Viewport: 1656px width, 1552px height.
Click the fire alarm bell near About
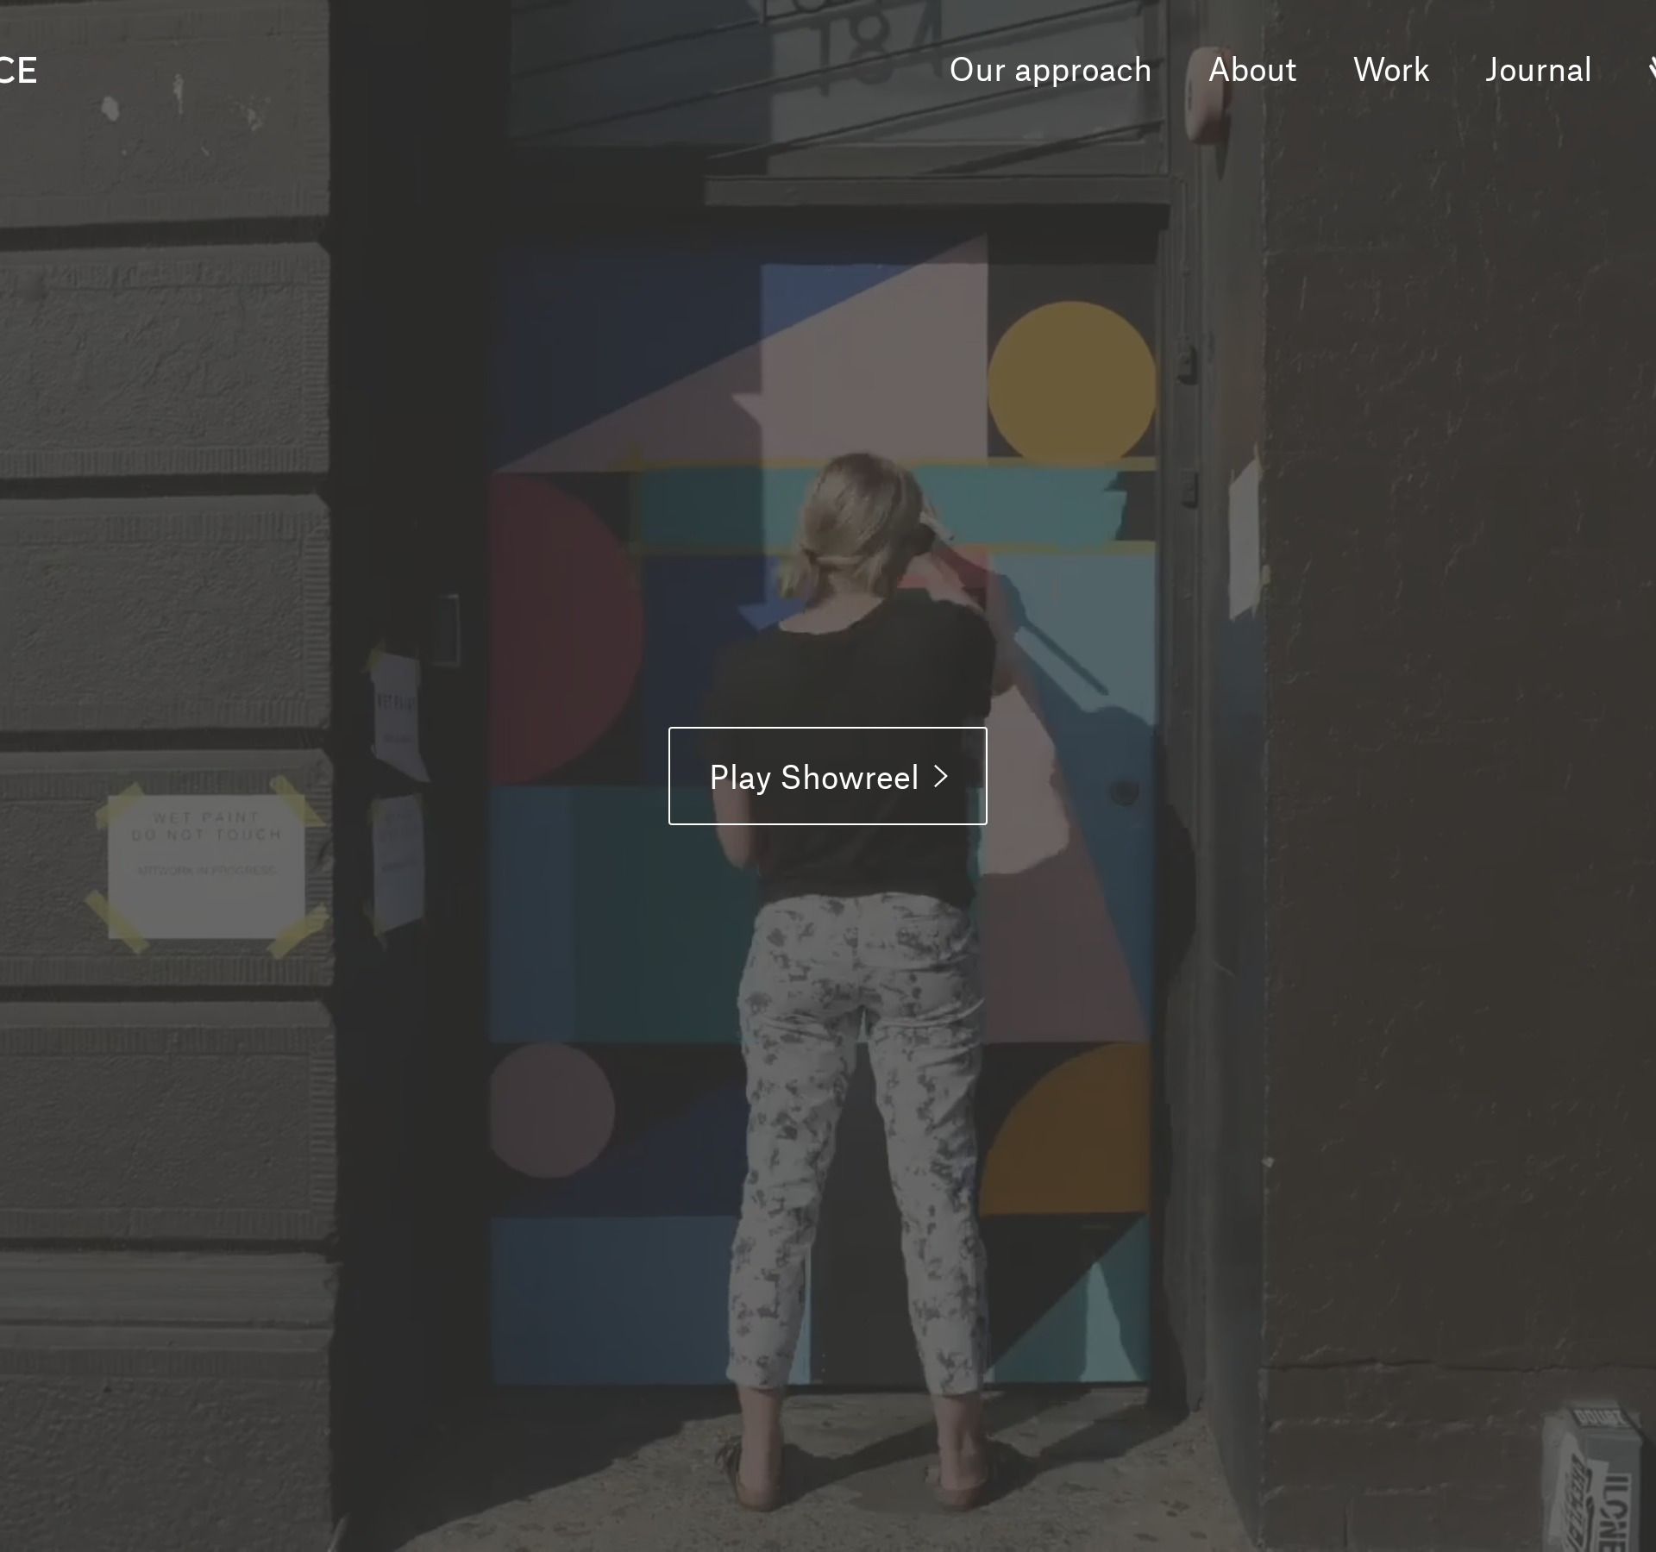coord(1207,95)
